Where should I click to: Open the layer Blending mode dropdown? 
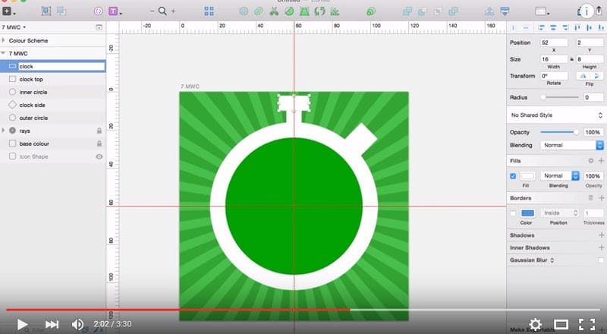point(571,144)
